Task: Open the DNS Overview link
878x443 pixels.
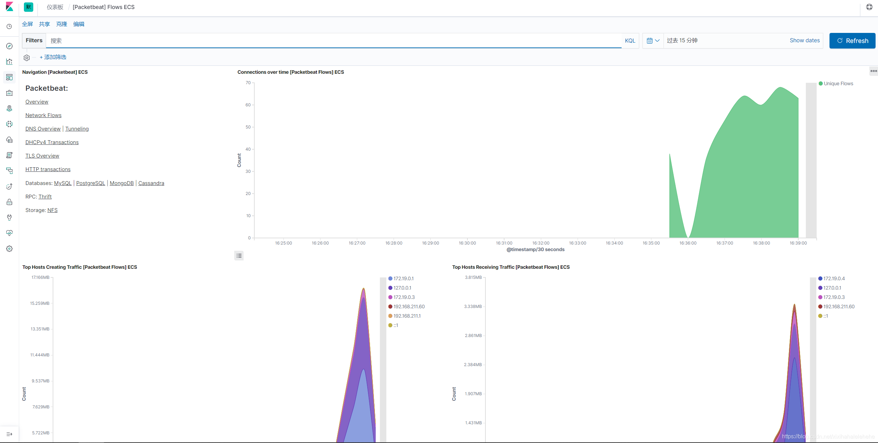Action: [43, 129]
